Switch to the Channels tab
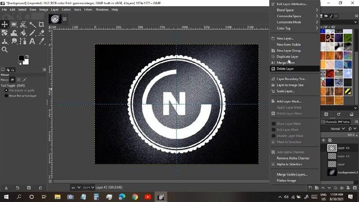This screenshot has width=359, height=202. click(x=330, y=122)
